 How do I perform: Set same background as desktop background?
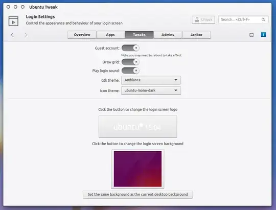pyautogui.click(x=138, y=194)
